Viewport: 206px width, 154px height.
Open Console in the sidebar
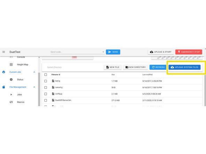[x=21, y=57]
